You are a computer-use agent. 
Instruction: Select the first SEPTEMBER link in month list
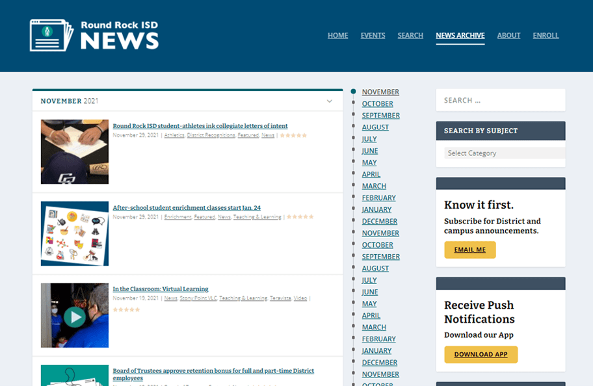pos(381,115)
